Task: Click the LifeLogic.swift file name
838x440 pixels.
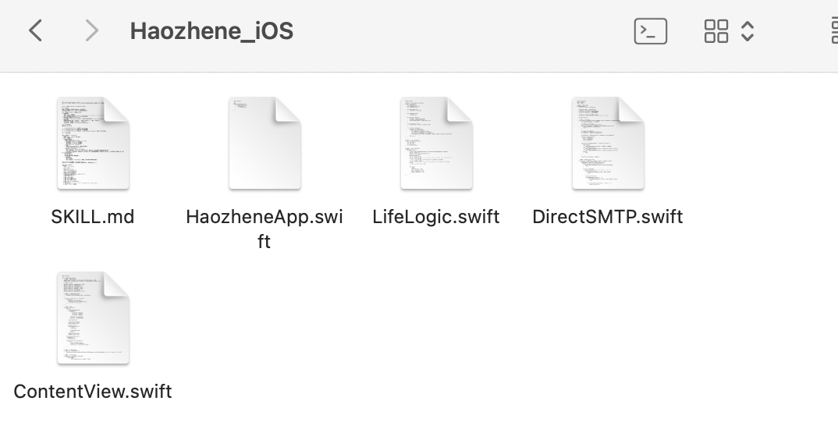Action: point(436,217)
